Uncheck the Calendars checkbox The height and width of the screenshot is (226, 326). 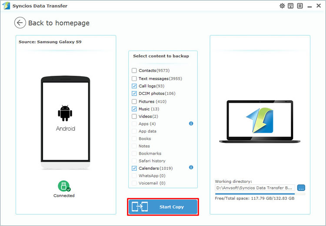(134, 168)
